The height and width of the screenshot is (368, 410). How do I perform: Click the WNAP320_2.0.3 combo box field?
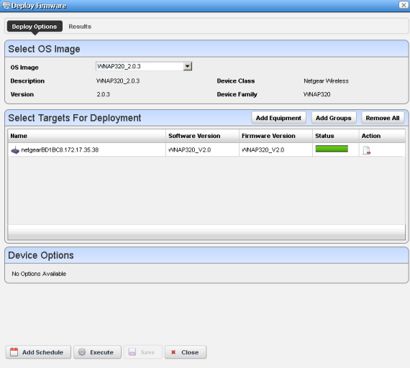point(144,66)
